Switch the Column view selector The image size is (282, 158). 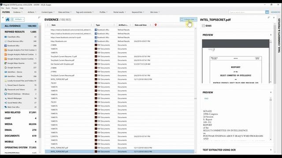coord(188,19)
